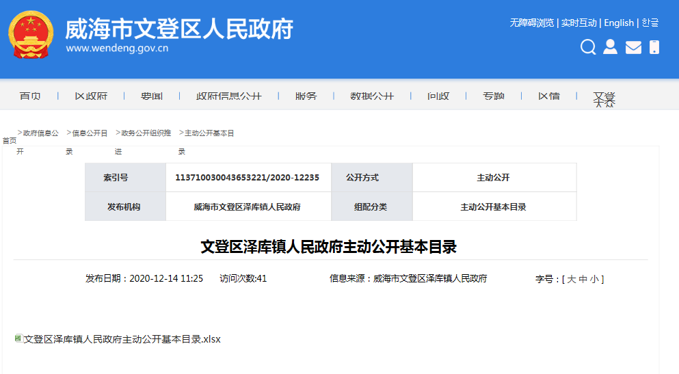Set font size to 大 (large)
This screenshot has height=374, width=679.
click(x=572, y=279)
